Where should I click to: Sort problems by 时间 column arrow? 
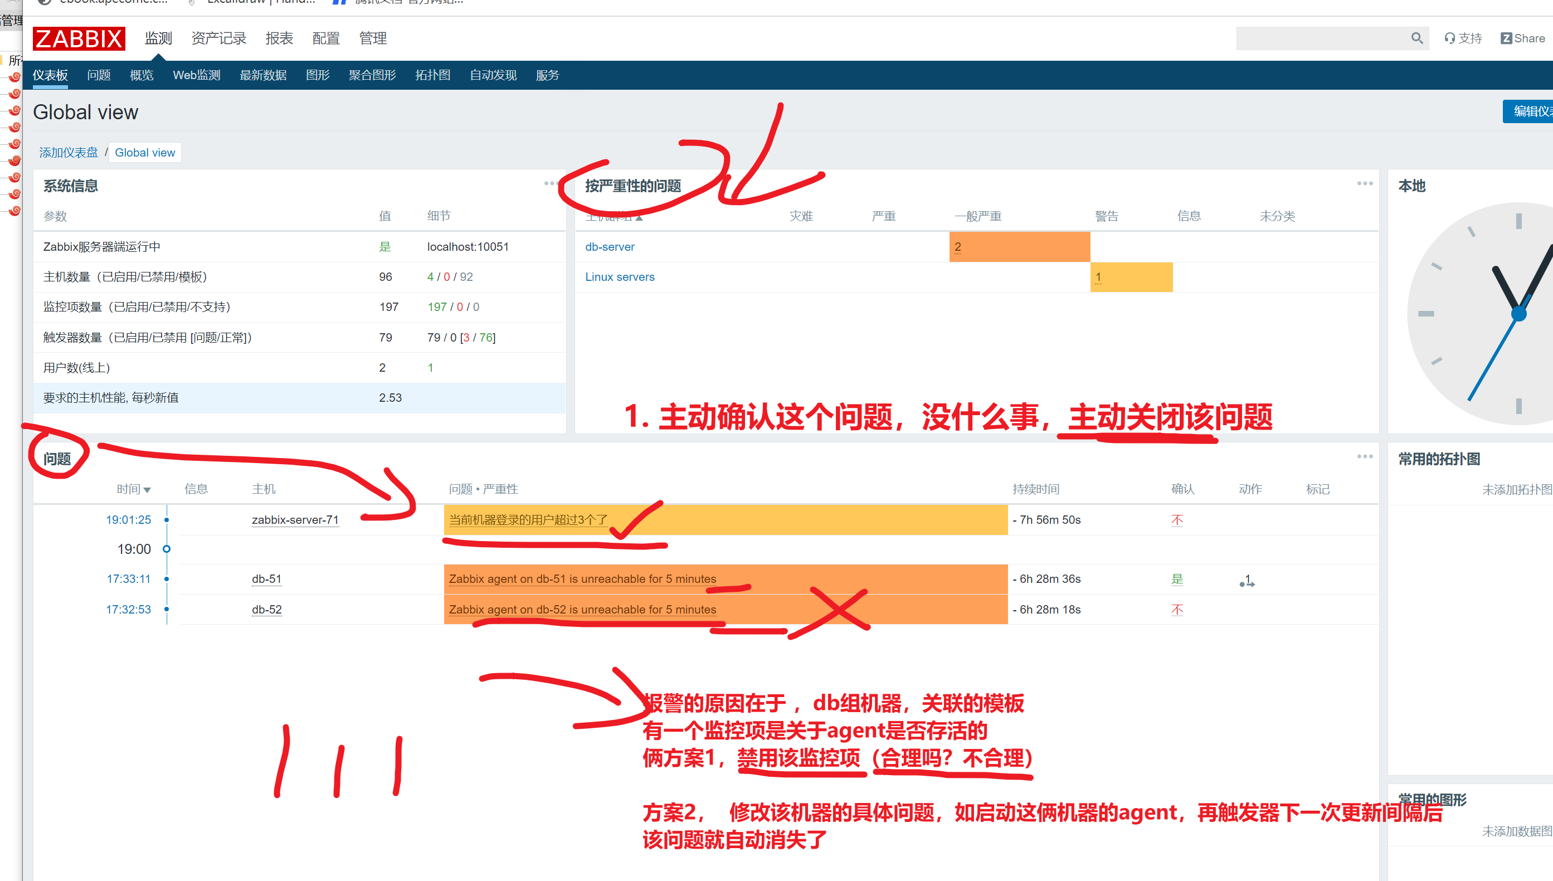[x=147, y=489]
